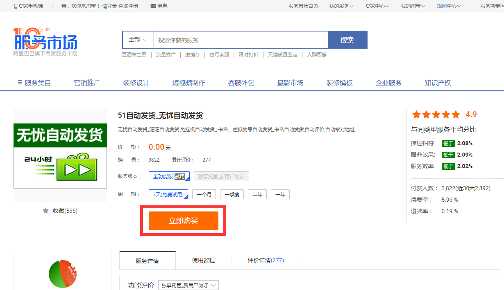Image resolution: width=504 pixels, height=290 pixels.
Task: Click the star icon to favorite 收藏(566)
Action: coord(46,211)
